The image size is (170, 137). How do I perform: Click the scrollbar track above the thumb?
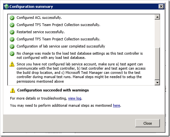point(157,34)
